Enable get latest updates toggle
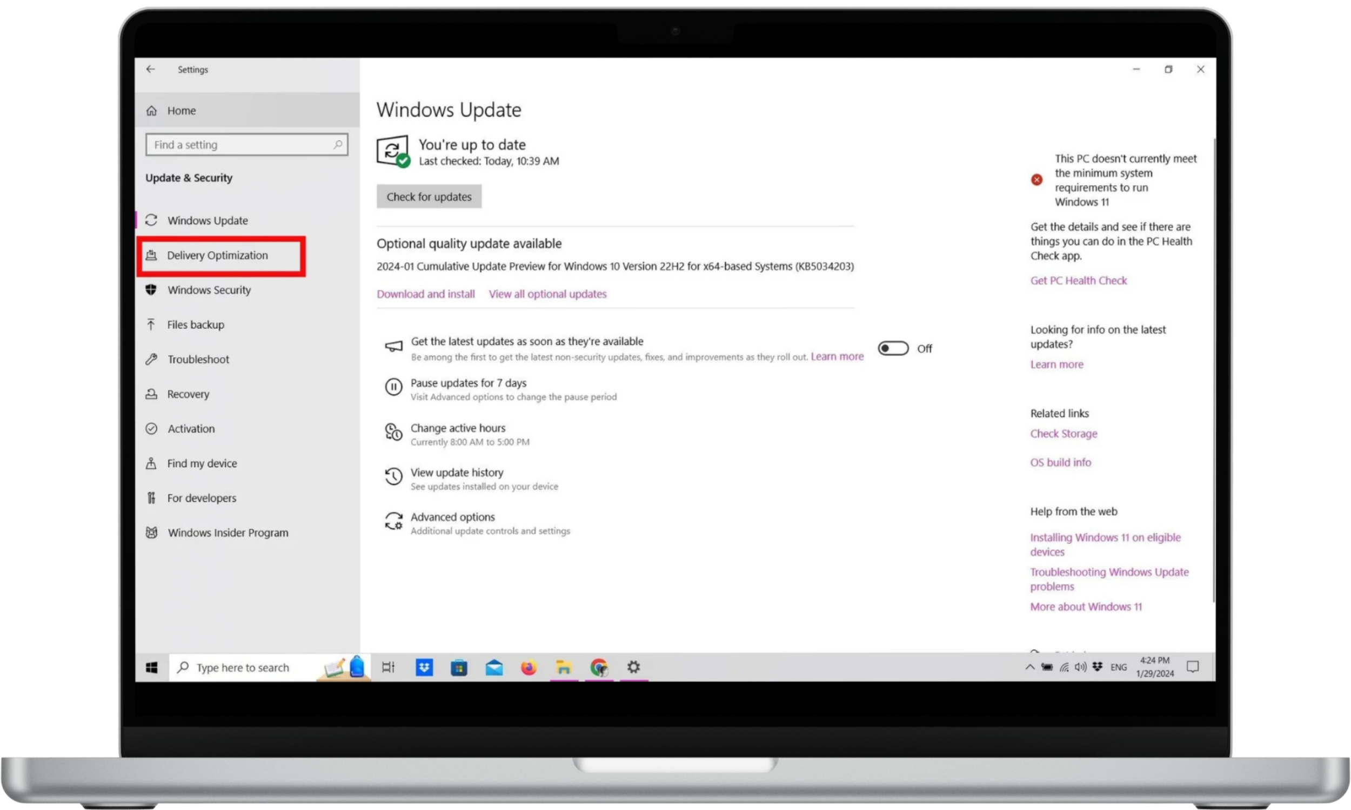This screenshot has height=810, width=1351. [893, 348]
